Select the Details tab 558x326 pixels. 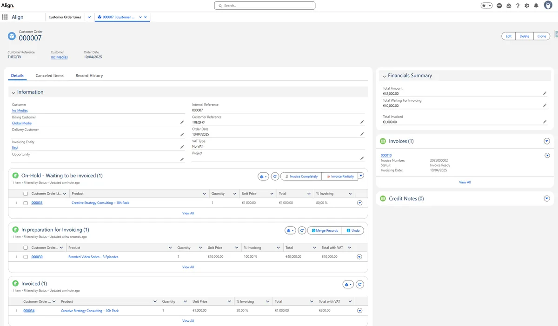tap(17, 76)
